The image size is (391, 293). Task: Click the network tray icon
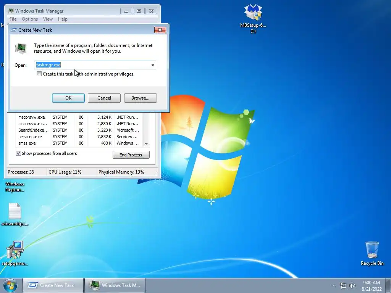[343, 286]
